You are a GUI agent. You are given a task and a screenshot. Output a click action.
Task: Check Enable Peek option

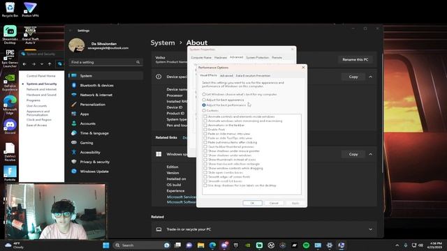tap(205, 130)
